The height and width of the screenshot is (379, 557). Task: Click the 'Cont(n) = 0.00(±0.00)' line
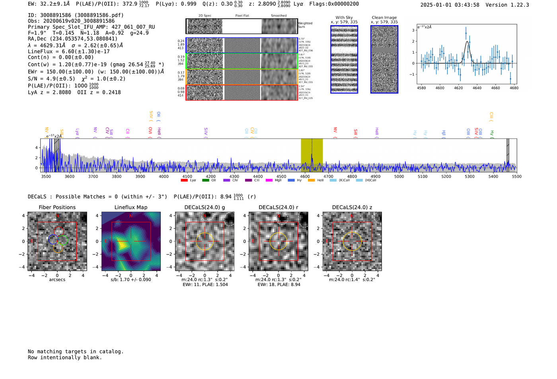click(61, 57)
